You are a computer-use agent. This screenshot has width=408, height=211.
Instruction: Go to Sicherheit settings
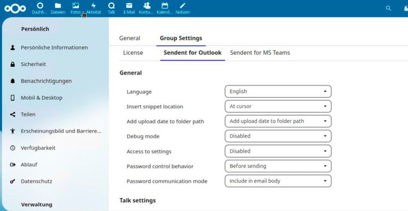33,64
